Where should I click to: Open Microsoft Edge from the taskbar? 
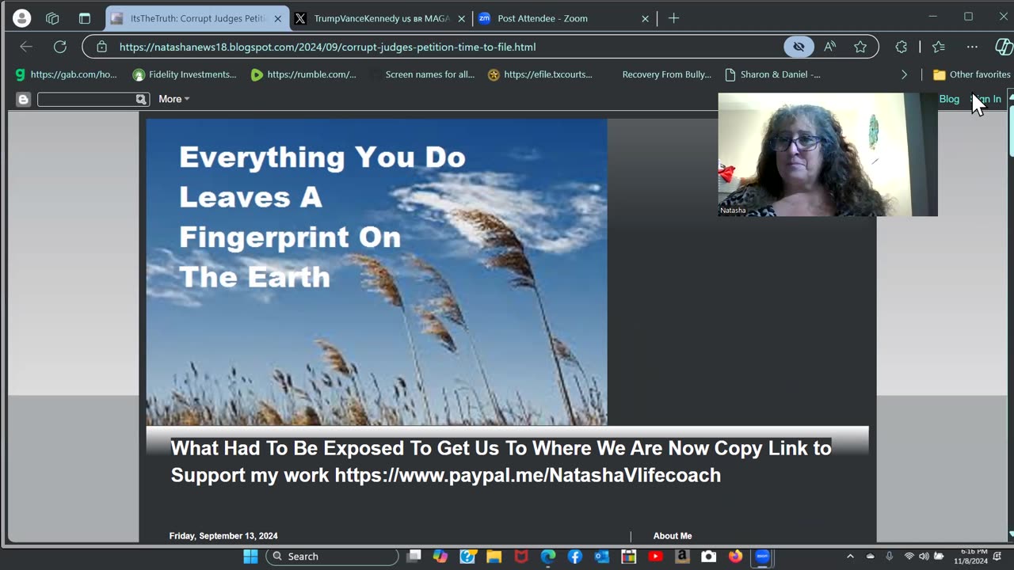tap(548, 557)
